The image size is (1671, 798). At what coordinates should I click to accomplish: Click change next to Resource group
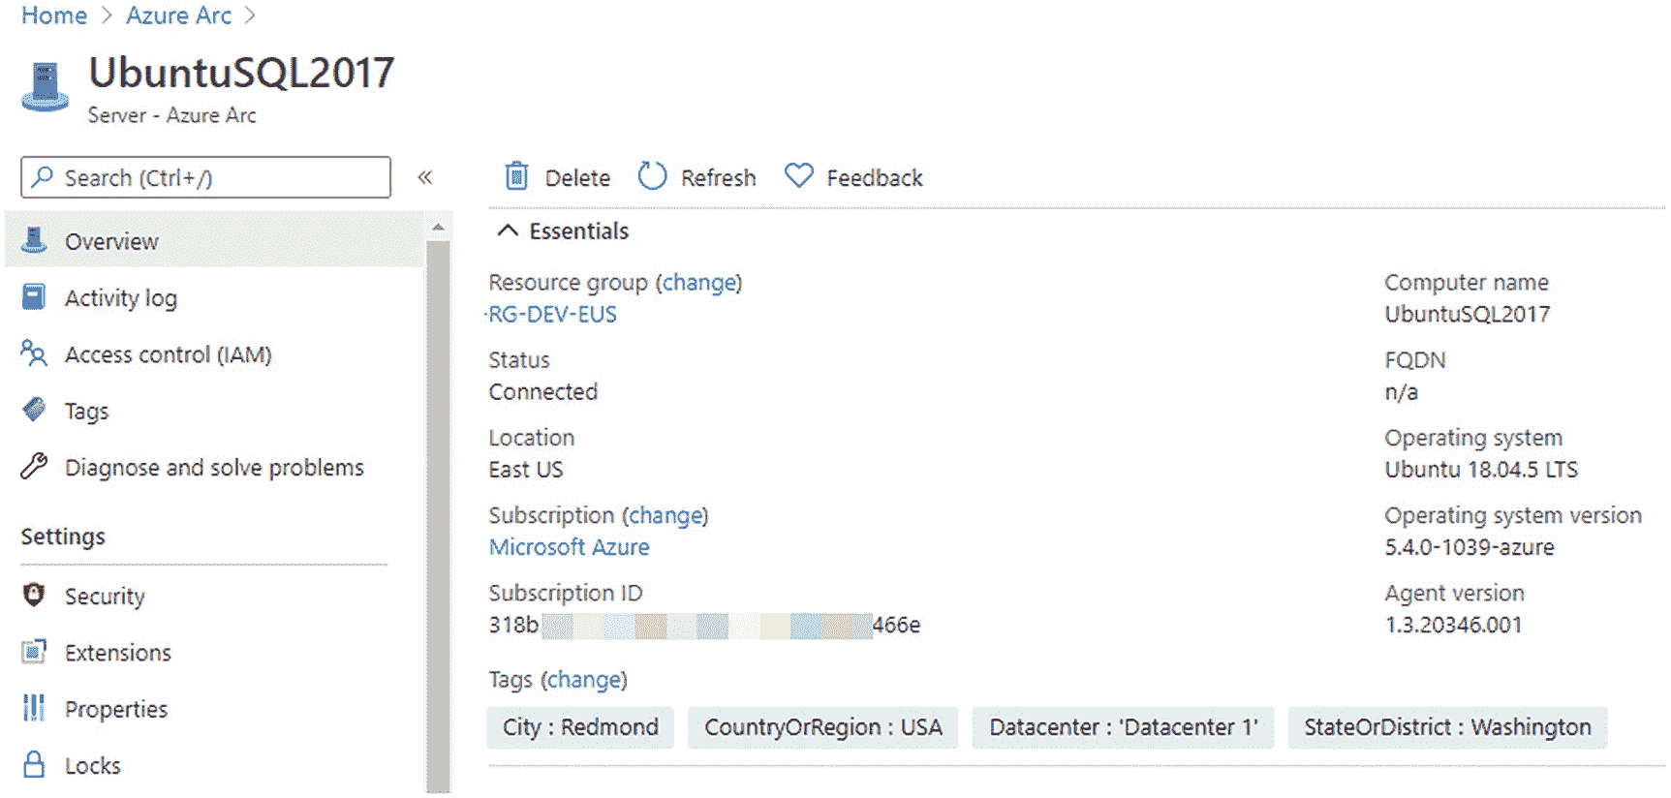pos(699,282)
